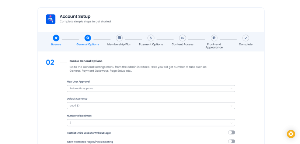Image resolution: width=300 pixels, height=144 pixels.
Task: Select the General Options step label
Action: pyautogui.click(x=88, y=44)
